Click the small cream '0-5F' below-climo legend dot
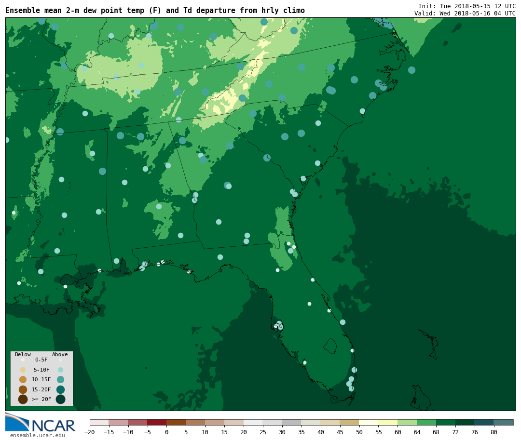The height and width of the screenshot is (441, 521). tap(23, 360)
